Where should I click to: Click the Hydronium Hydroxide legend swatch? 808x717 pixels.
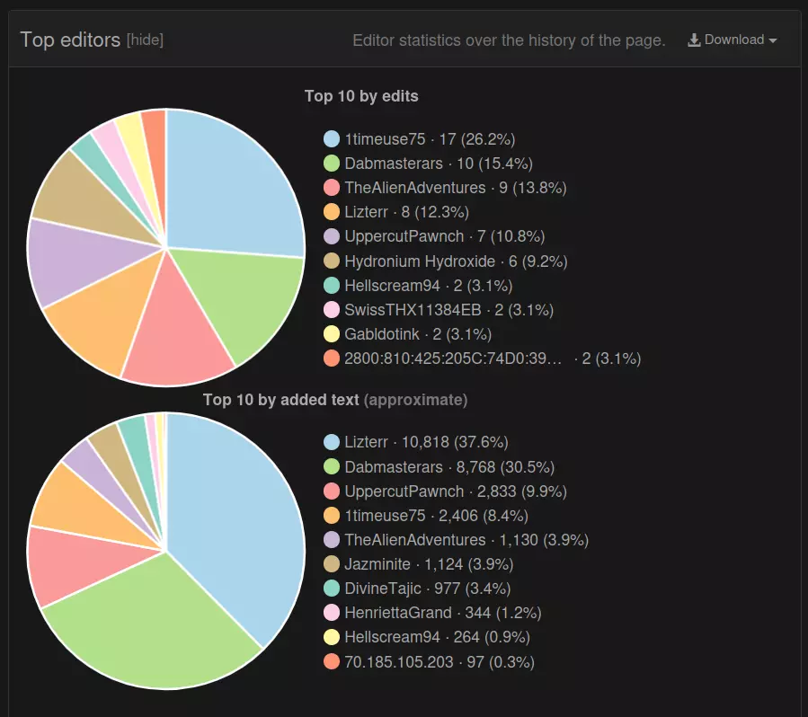(x=332, y=261)
